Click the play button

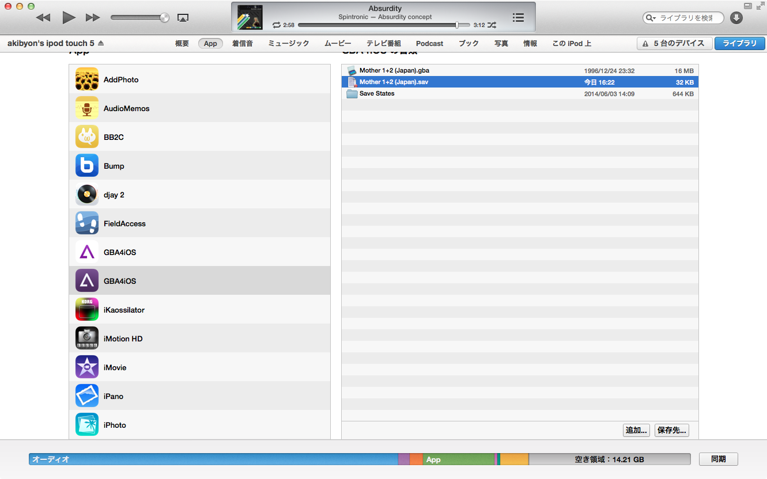click(69, 17)
